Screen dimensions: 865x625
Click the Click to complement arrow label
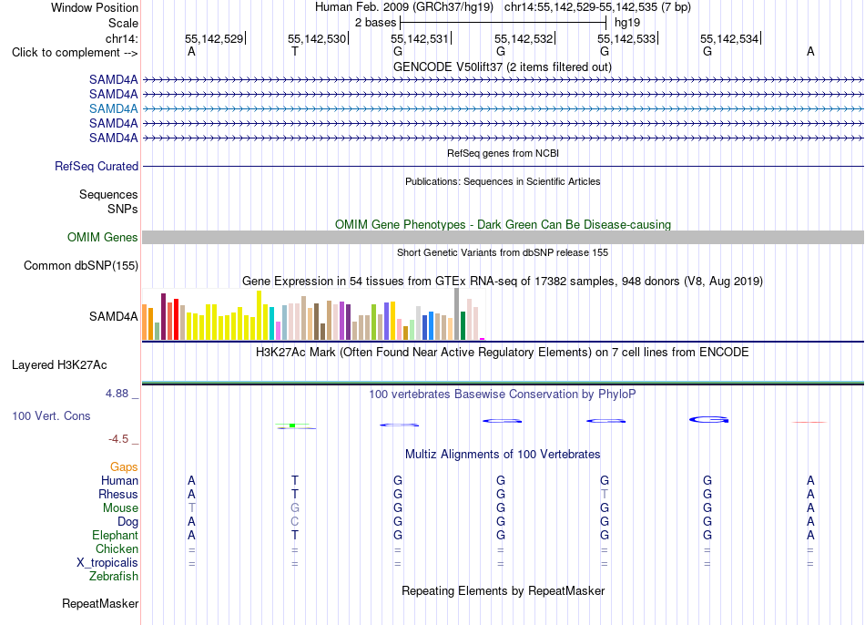click(75, 53)
